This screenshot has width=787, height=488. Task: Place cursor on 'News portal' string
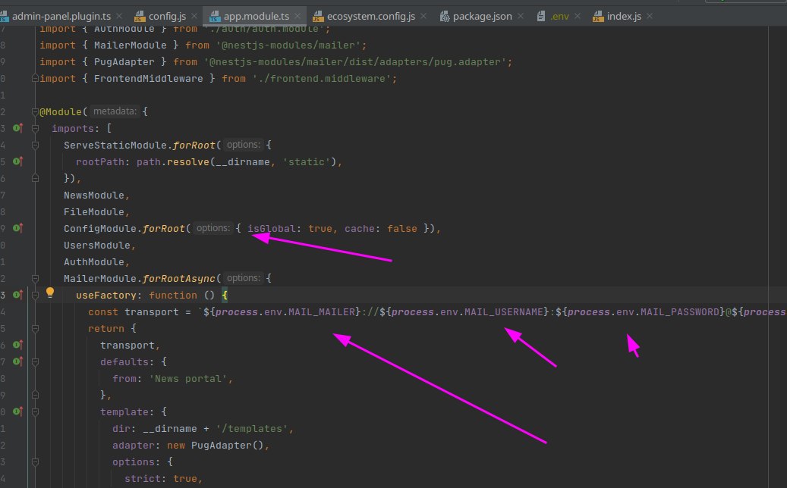click(x=194, y=378)
